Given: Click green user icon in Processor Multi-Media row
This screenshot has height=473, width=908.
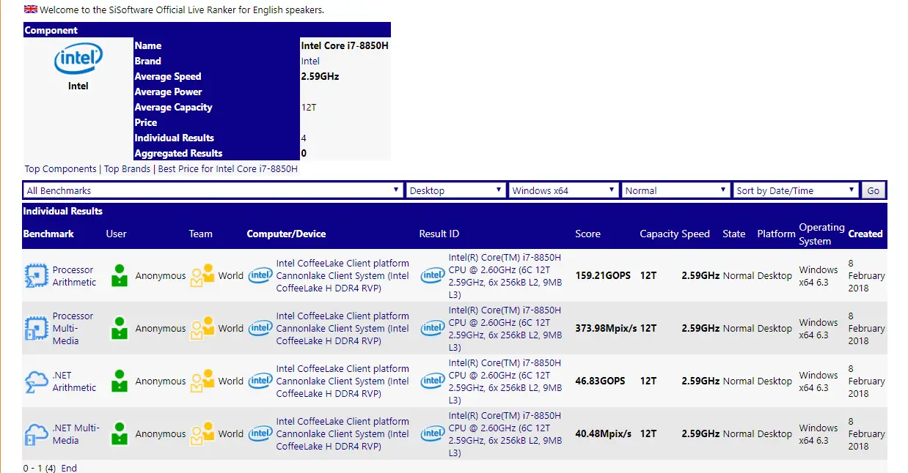Looking at the screenshot, I should (x=120, y=329).
